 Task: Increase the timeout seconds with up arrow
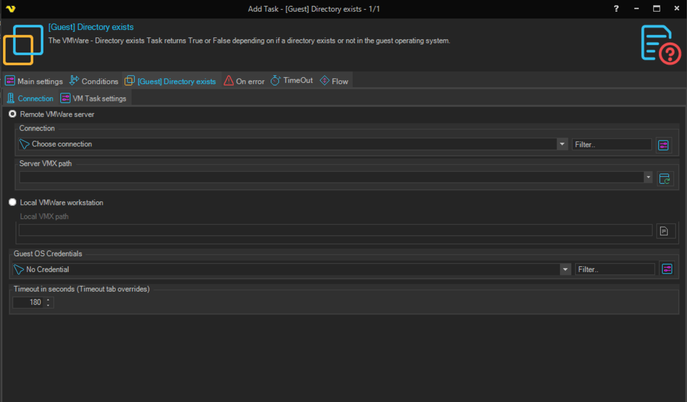click(x=48, y=300)
